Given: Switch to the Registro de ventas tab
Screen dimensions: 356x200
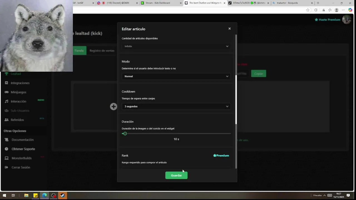Looking at the screenshot, I should tap(102, 51).
